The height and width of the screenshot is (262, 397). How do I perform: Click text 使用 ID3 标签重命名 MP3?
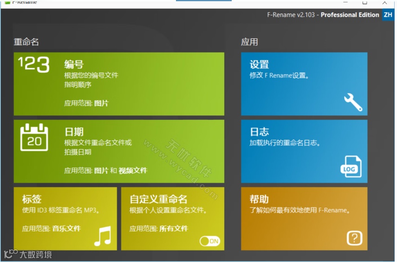coord(61,210)
